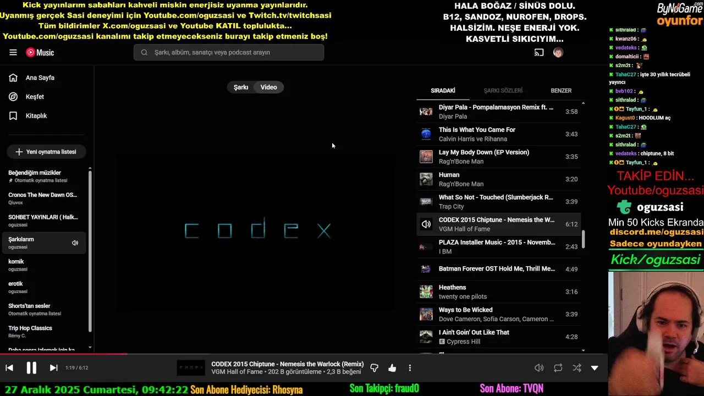Click Cypress Hill artist name
The width and height of the screenshot is (704, 396).
[463, 342]
